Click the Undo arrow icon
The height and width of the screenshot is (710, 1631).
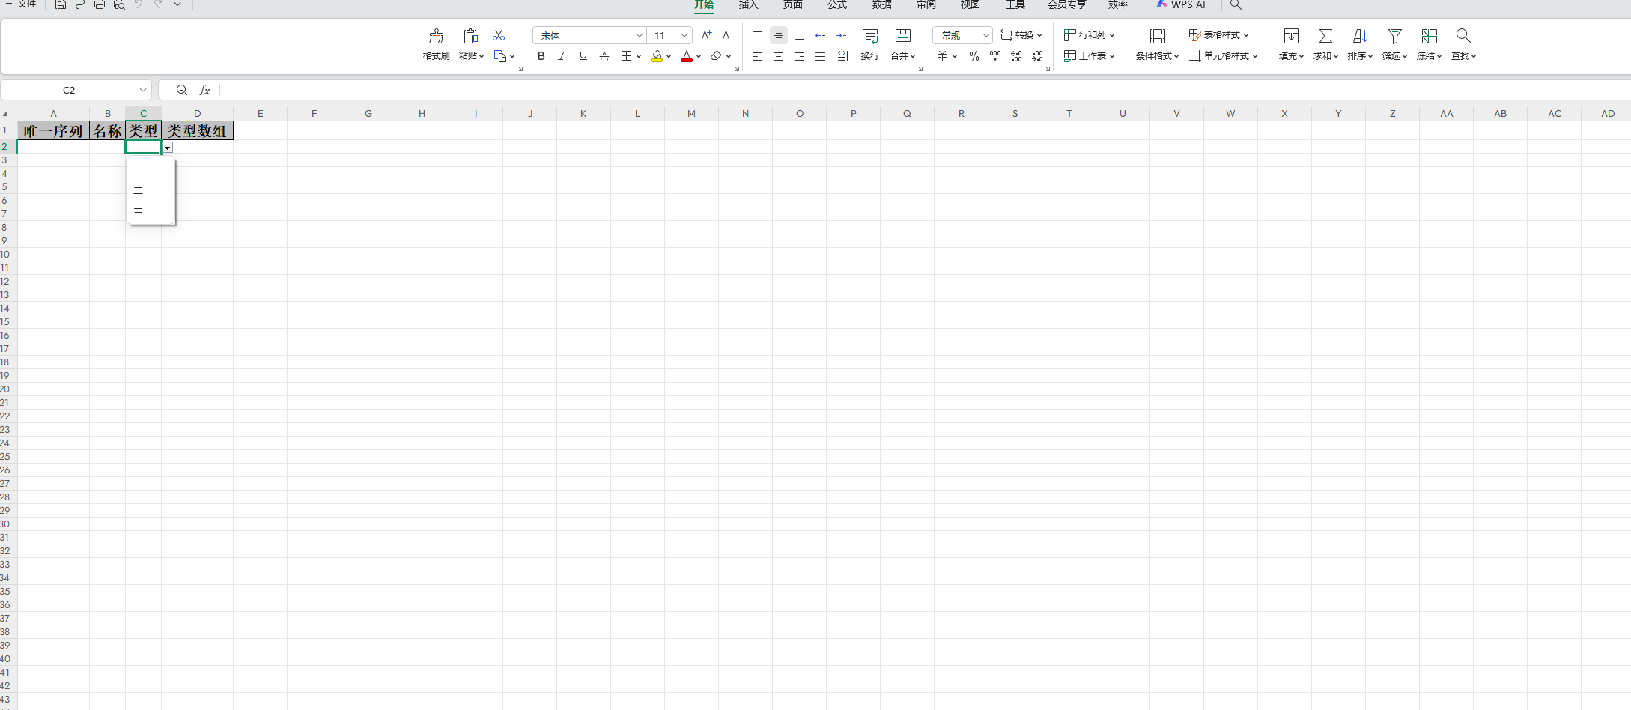coord(139,4)
